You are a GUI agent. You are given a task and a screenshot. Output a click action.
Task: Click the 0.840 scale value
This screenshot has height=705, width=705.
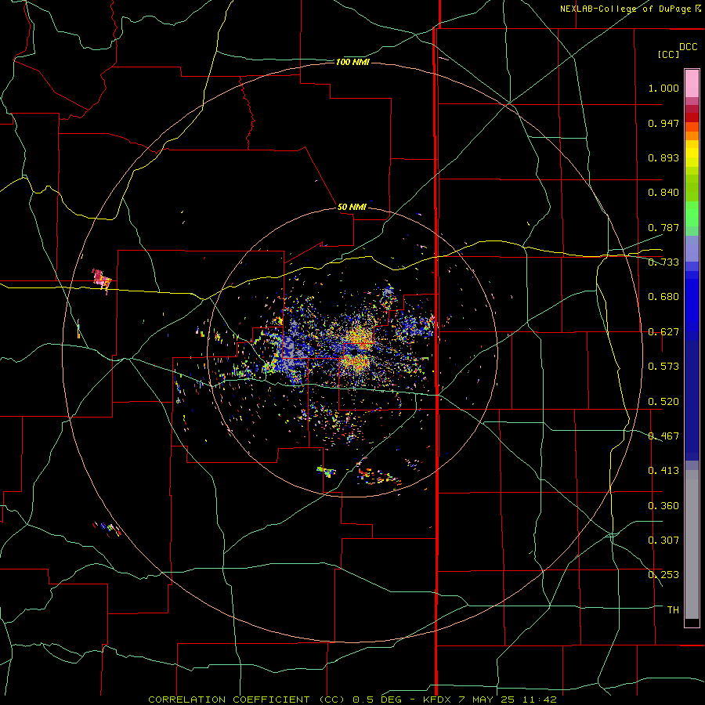pos(663,193)
